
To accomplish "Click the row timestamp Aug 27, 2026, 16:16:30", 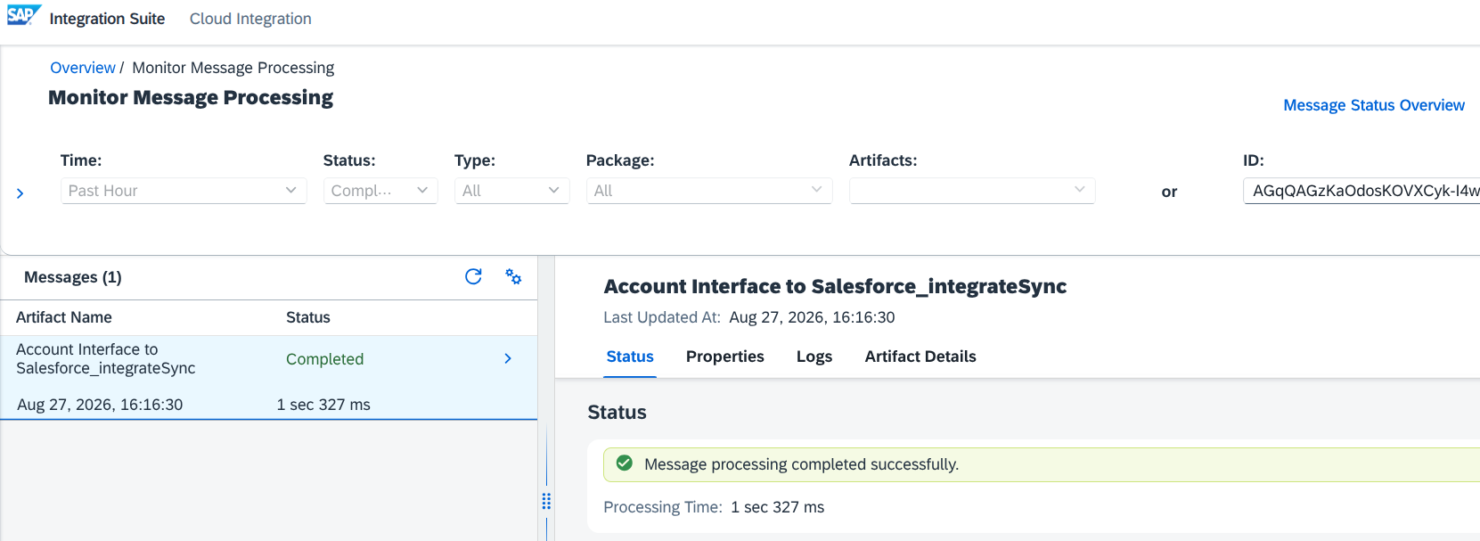I will pos(100,405).
